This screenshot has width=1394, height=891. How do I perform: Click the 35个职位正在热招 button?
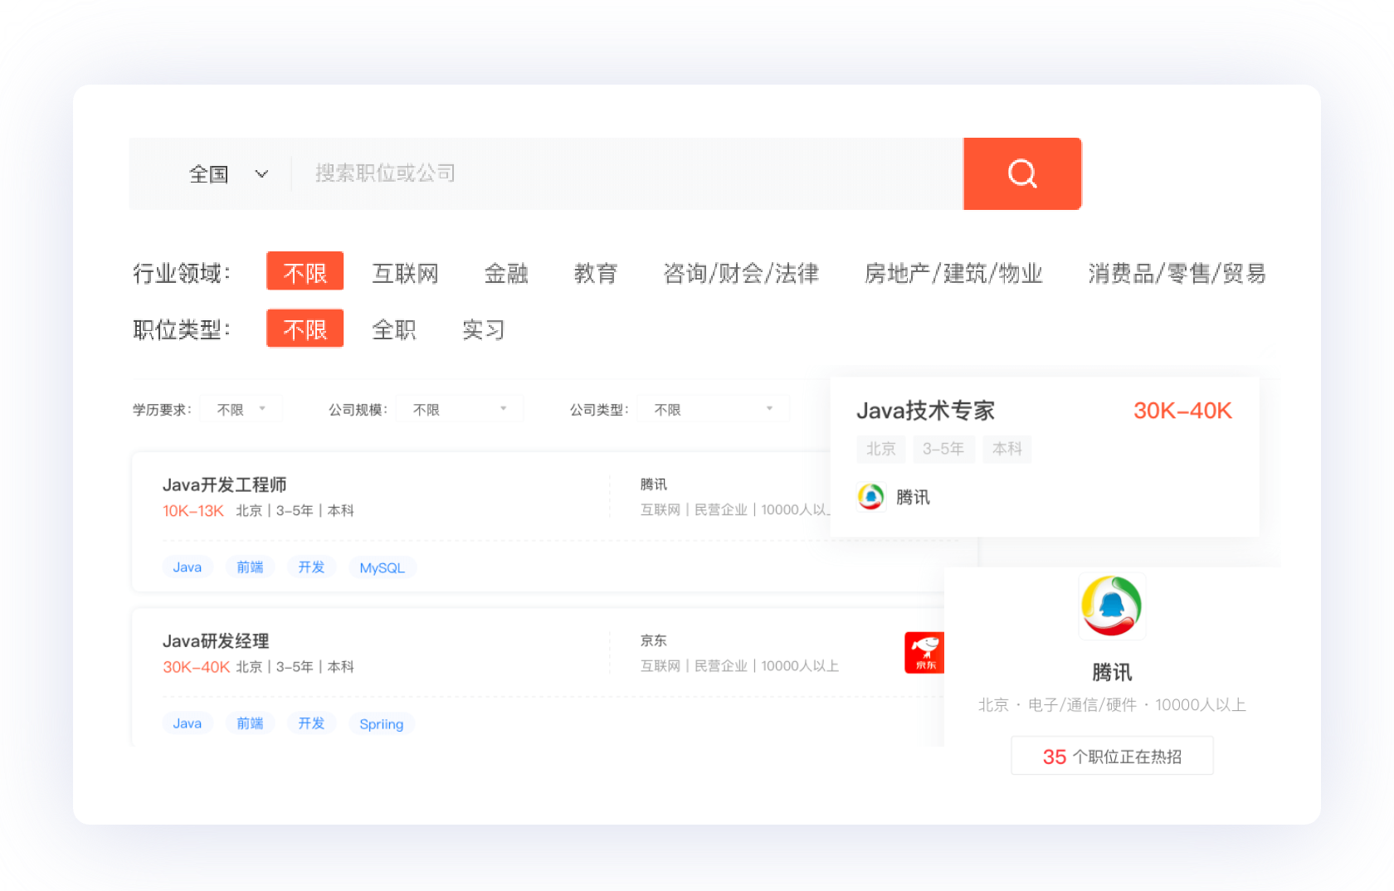[x=1112, y=756]
